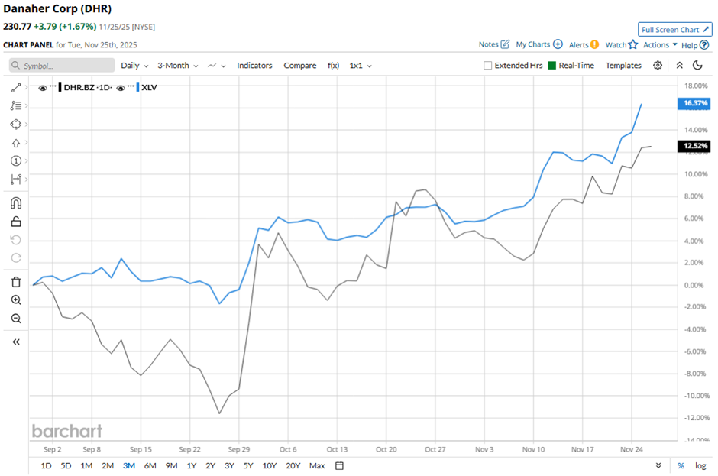Screen dimensions: 718x476
Task: Click the Full Screen Chart button
Action: click(x=675, y=30)
